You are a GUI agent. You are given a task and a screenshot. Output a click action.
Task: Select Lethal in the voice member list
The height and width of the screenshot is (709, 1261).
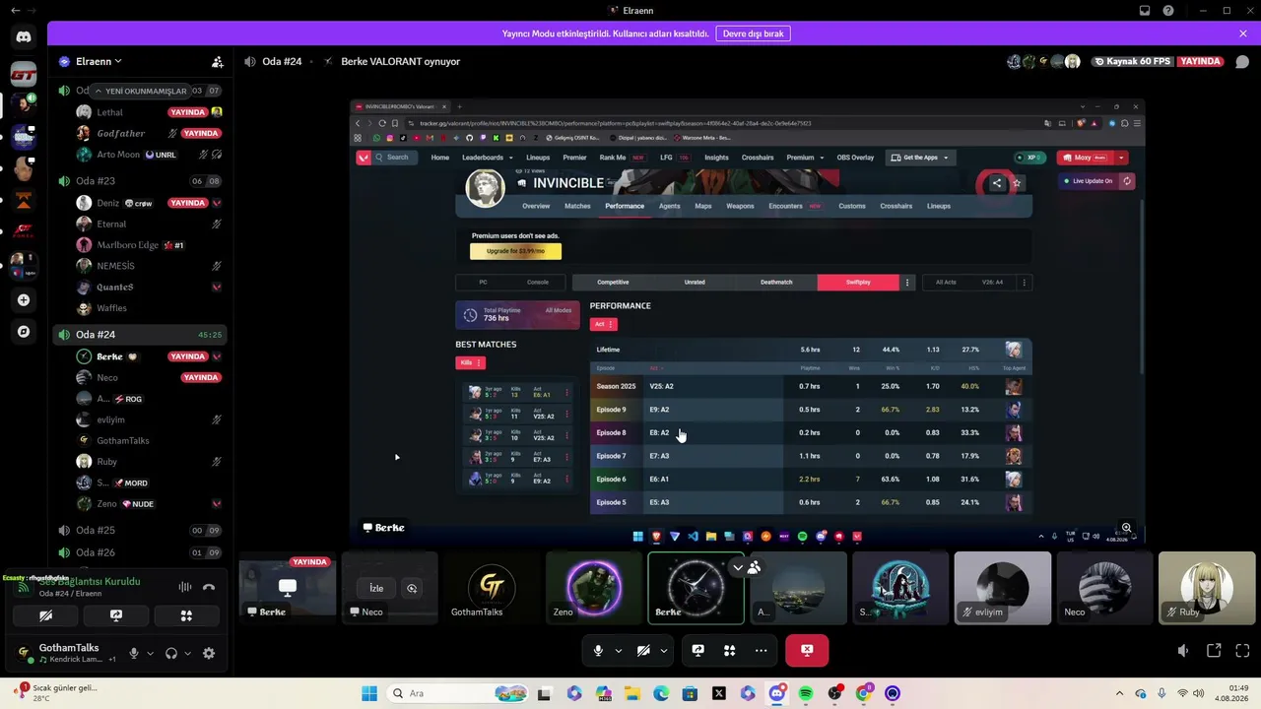pos(148,112)
